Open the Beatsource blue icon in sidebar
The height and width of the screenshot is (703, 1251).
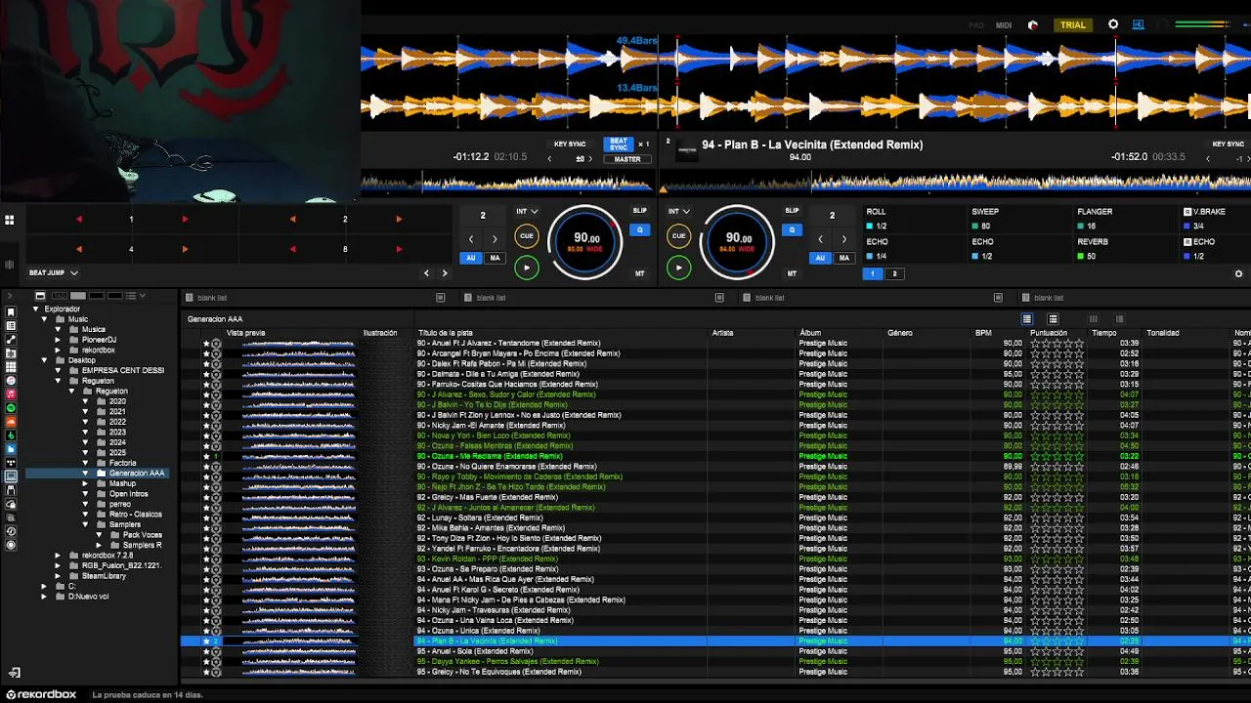11,449
